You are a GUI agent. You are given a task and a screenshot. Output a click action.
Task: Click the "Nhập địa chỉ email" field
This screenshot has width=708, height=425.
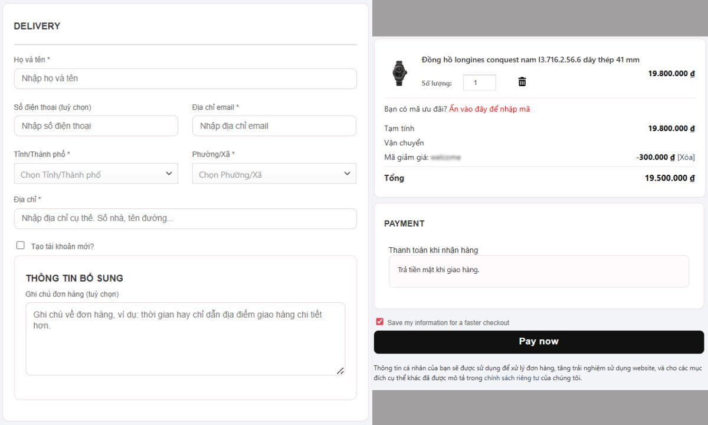274,126
